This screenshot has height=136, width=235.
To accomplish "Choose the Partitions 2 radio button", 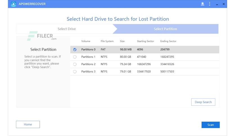I will (x=75, y=64).
